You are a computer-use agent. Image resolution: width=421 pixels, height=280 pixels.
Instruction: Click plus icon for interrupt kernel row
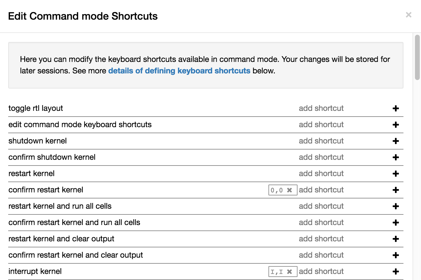pyautogui.click(x=396, y=272)
